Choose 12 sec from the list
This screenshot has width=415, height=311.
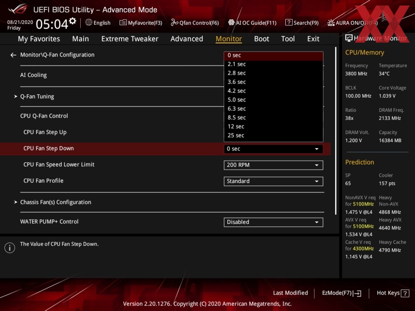point(273,126)
